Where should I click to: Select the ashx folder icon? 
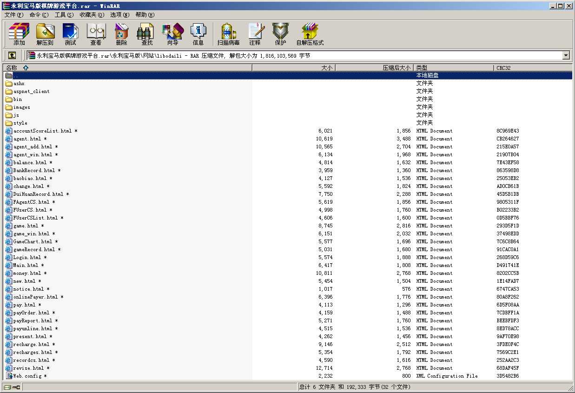pyautogui.click(x=8, y=84)
